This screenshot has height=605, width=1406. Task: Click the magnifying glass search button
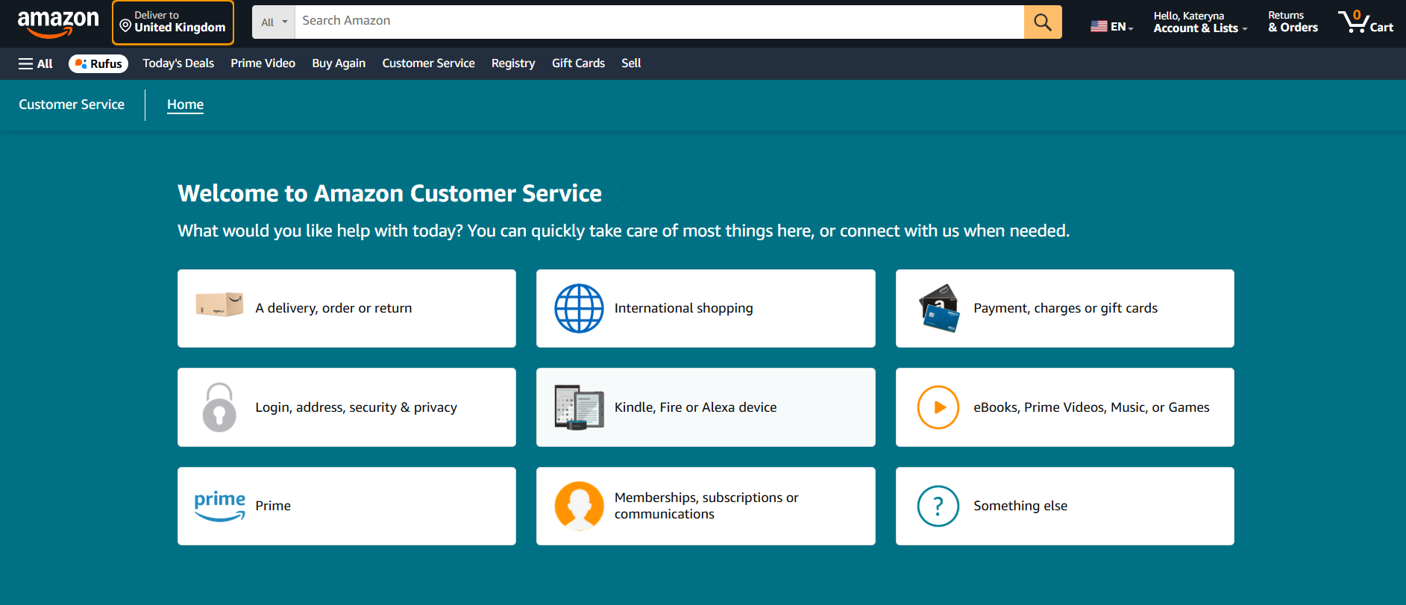(x=1042, y=22)
